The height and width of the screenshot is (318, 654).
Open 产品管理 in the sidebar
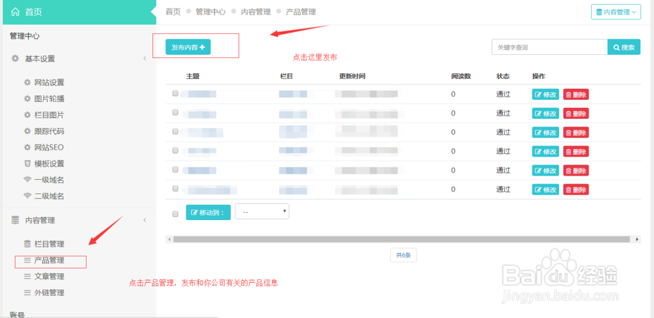(49, 261)
